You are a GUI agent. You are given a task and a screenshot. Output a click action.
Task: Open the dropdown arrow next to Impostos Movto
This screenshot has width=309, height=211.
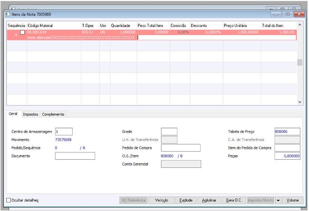(x=278, y=200)
